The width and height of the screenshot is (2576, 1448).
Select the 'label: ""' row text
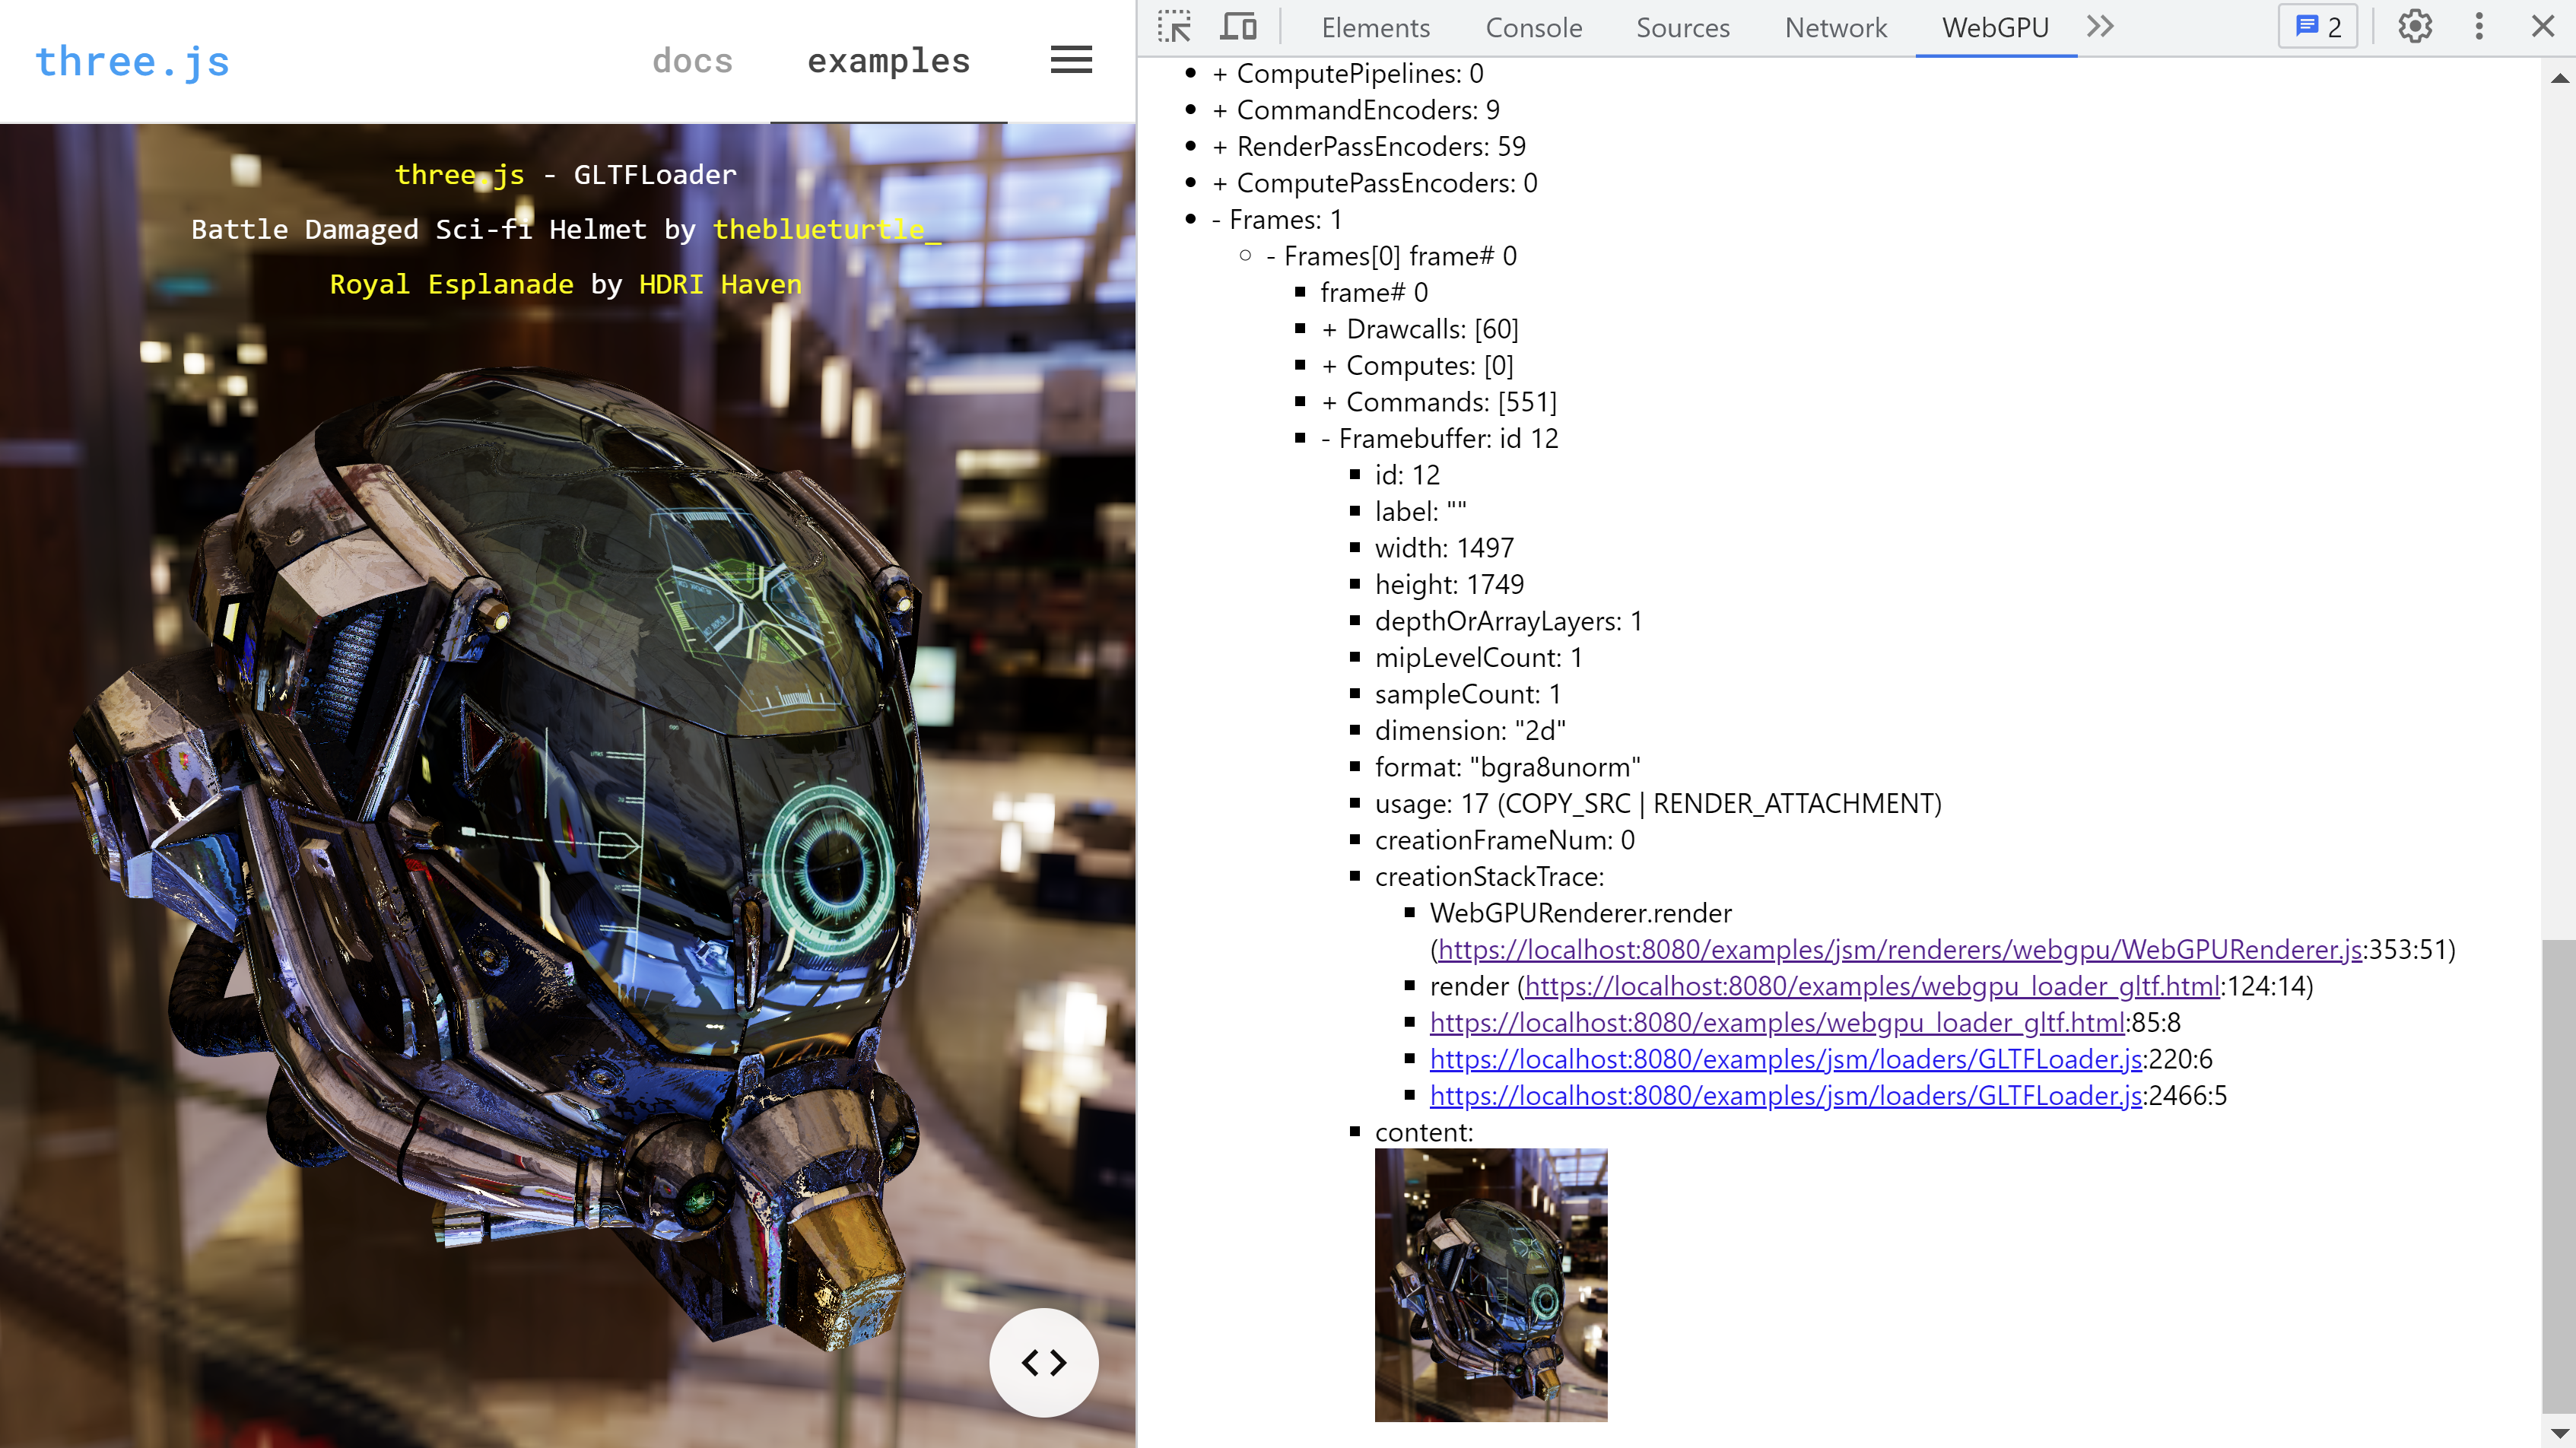1420,511
